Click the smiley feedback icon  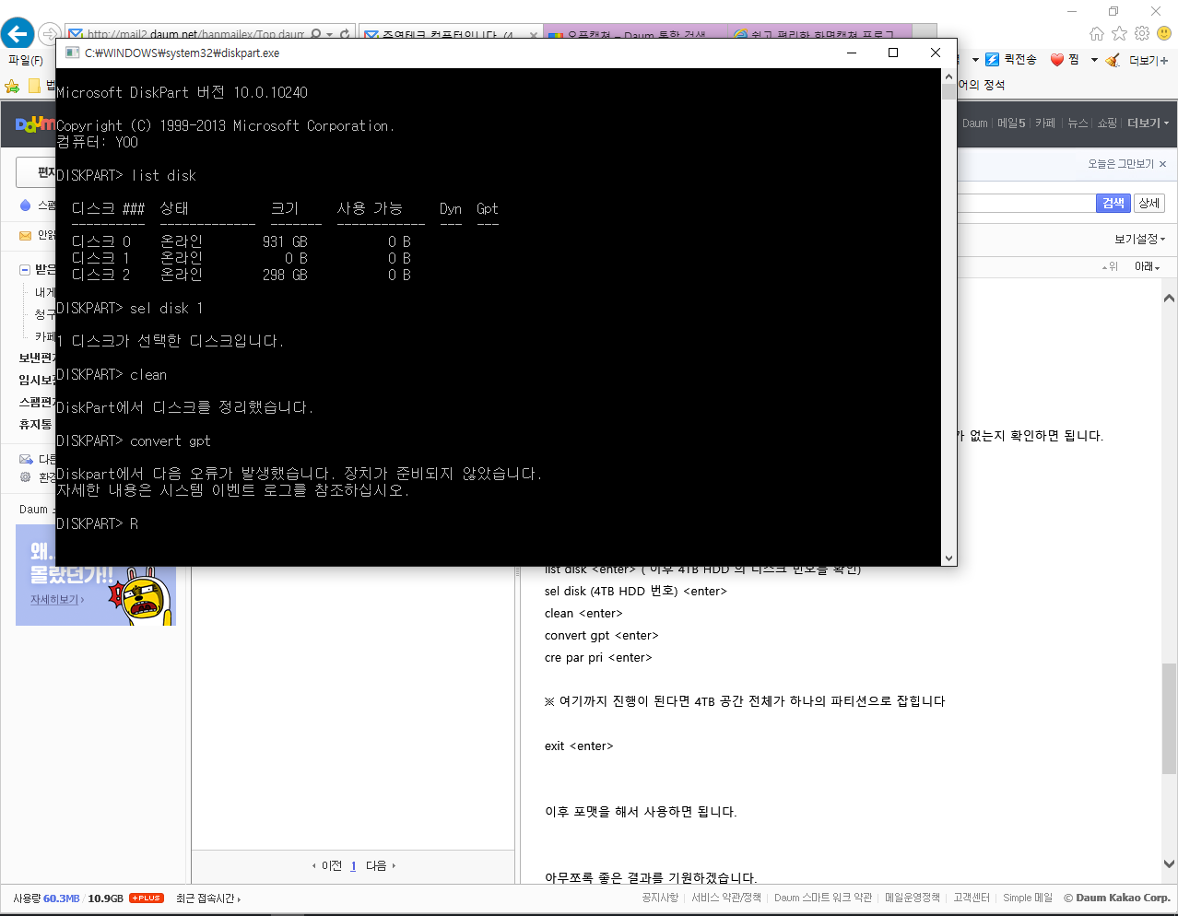pyautogui.click(x=1164, y=33)
